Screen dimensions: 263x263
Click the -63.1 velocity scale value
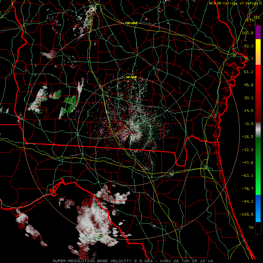tap(248, 176)
